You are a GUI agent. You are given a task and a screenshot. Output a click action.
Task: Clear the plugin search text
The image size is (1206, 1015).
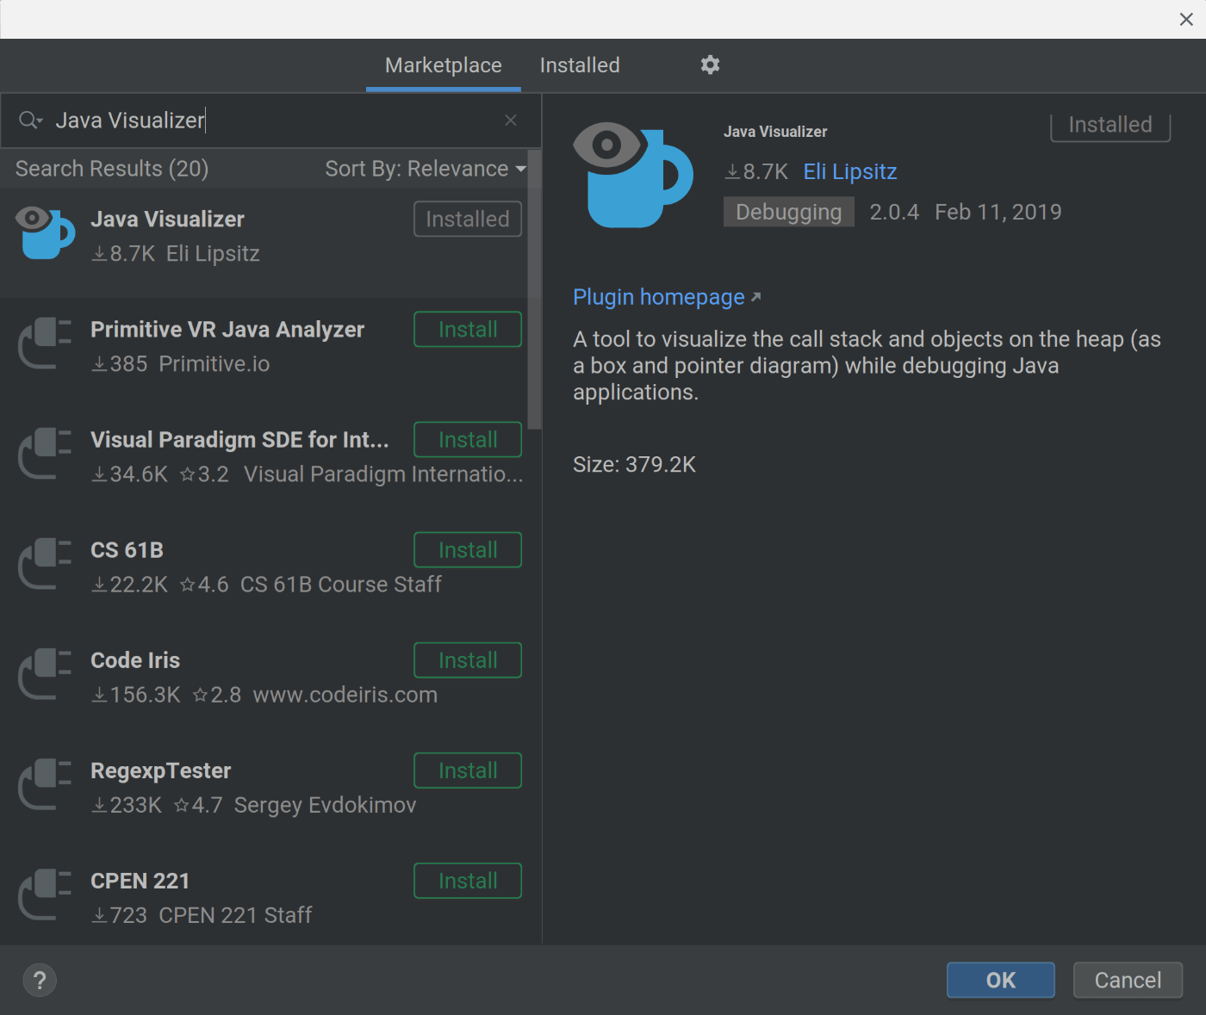coord(511,121)
